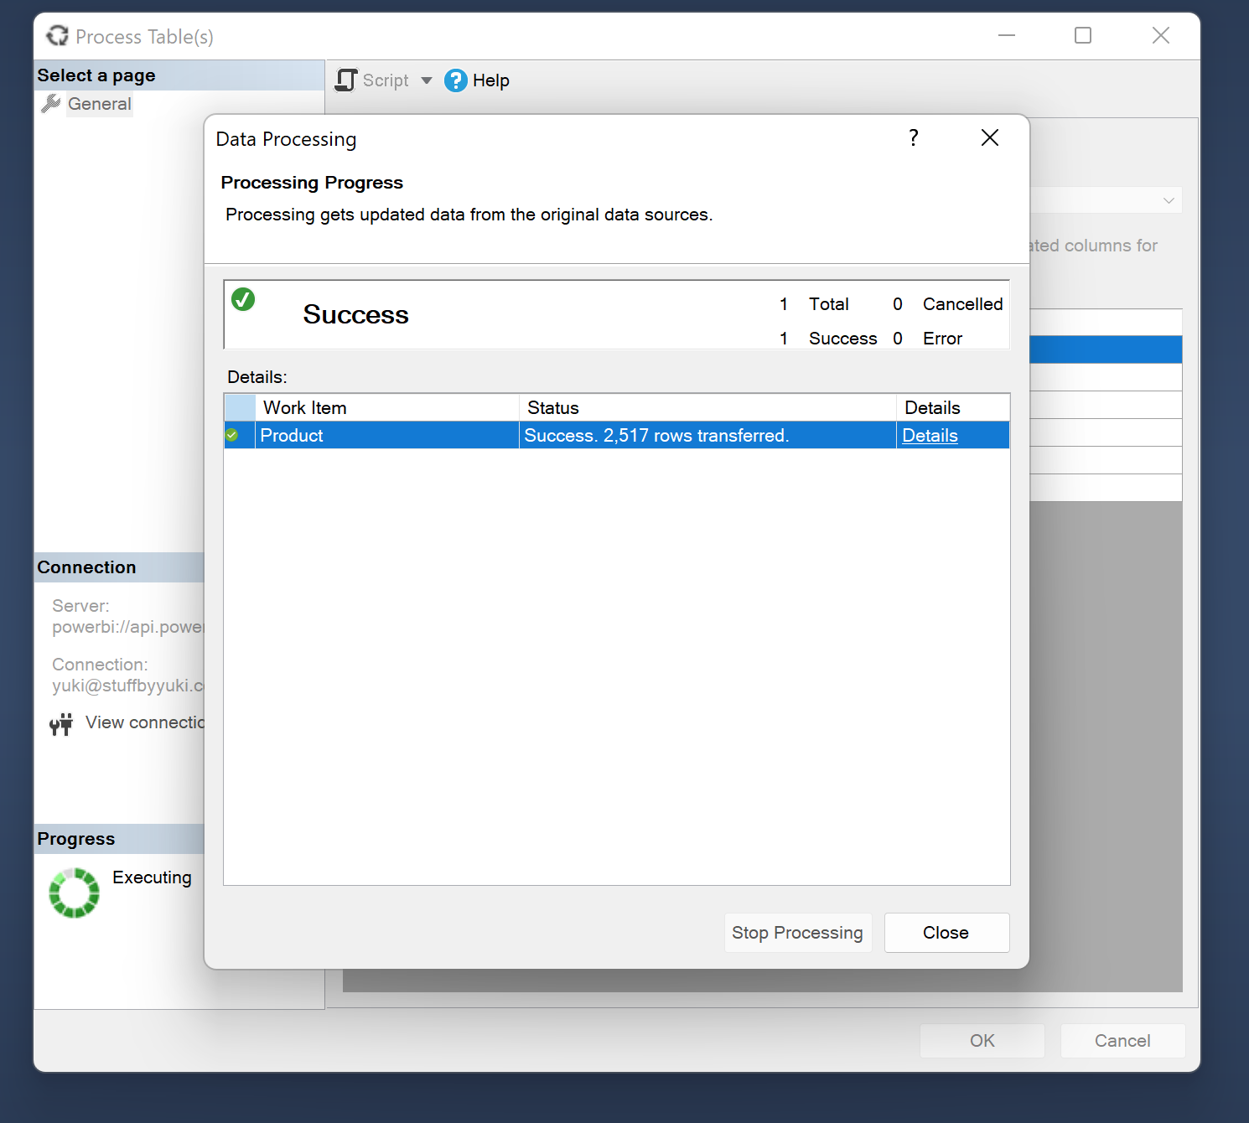This screenshot has height=1123, width=1249.
Task: Expand the Script dropdown arrow
Action: pyautogui.click(x=427, y=80)
